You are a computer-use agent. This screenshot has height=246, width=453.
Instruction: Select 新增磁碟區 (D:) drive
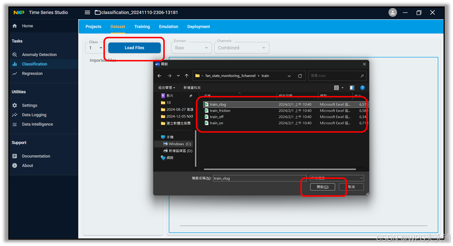(x=178, y=151)
